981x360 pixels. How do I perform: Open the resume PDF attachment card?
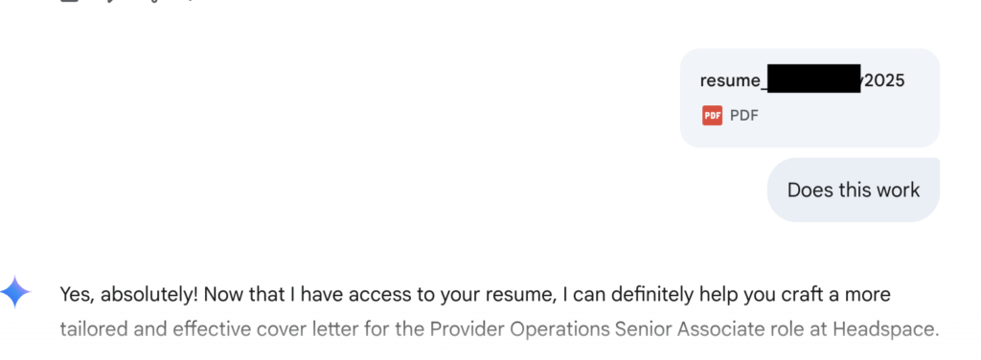pyautogui.click(x=810, y=98)
